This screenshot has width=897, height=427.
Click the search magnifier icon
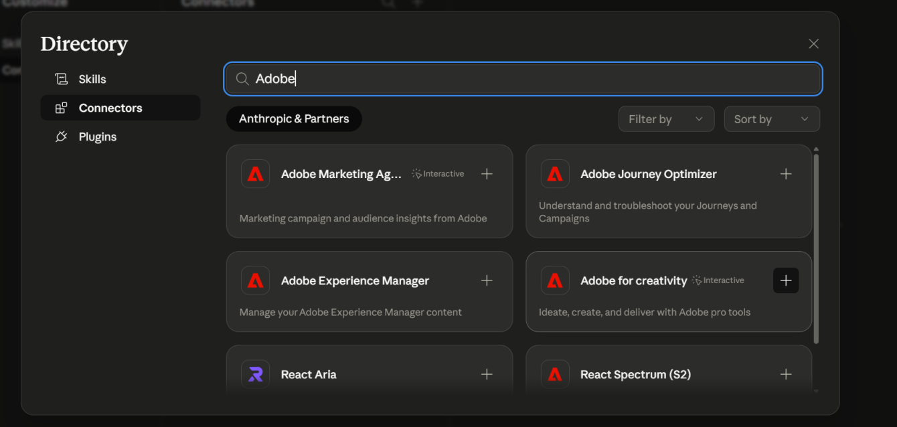[x=242, y=79]
